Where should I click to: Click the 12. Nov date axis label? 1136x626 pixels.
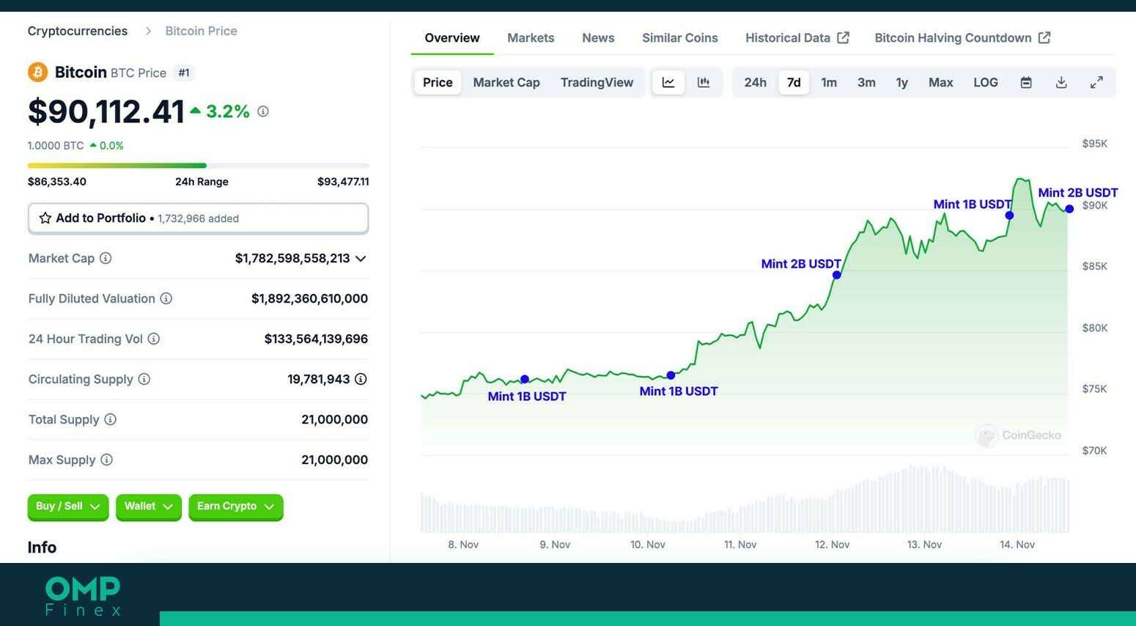pyautogui.click(x=832, y=545)
